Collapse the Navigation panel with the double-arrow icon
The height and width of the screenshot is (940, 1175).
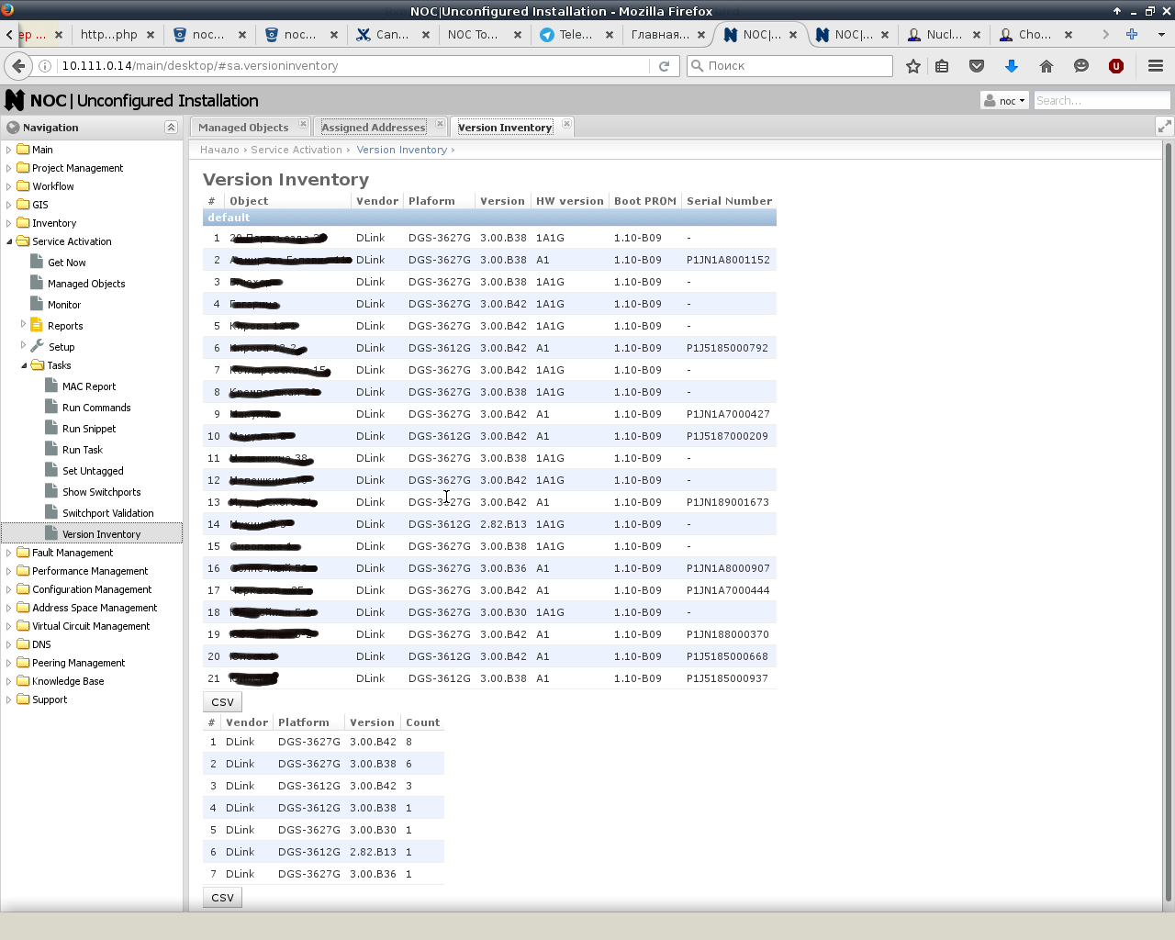(171, 128)
